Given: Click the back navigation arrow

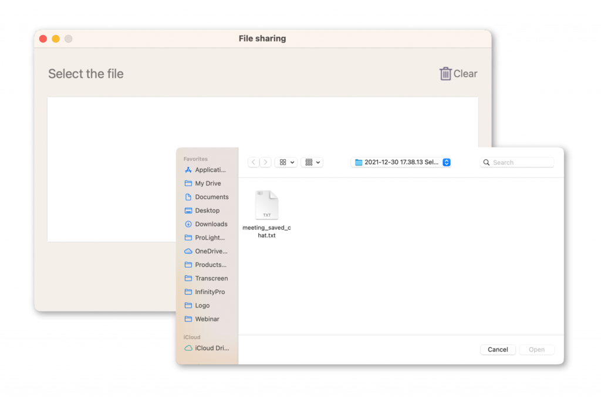Looking at the screenshot, I should 253,162.
